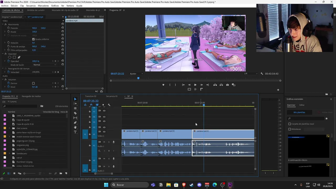Image resolution: width=336 pixels, height=189 pixels.
Task: Select free-draw bezier mask pen under Opacidad
Action: 19,57
